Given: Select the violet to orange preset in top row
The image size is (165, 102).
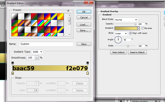Looking at the screenshot, I should (41, 17).
